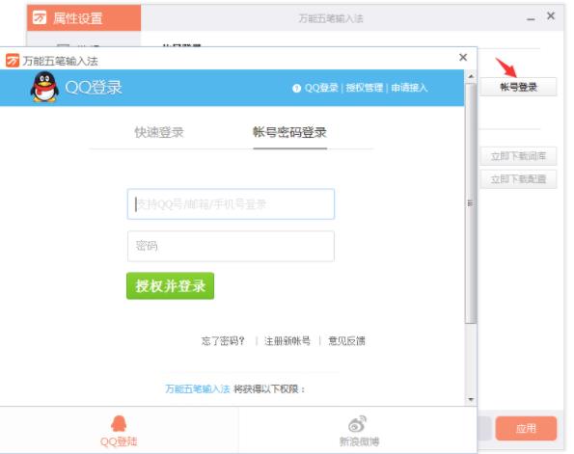Viewport: 574px width, 454px height.
Task: Click the 属性设置 title tab
Action: [x=84, y=17]
